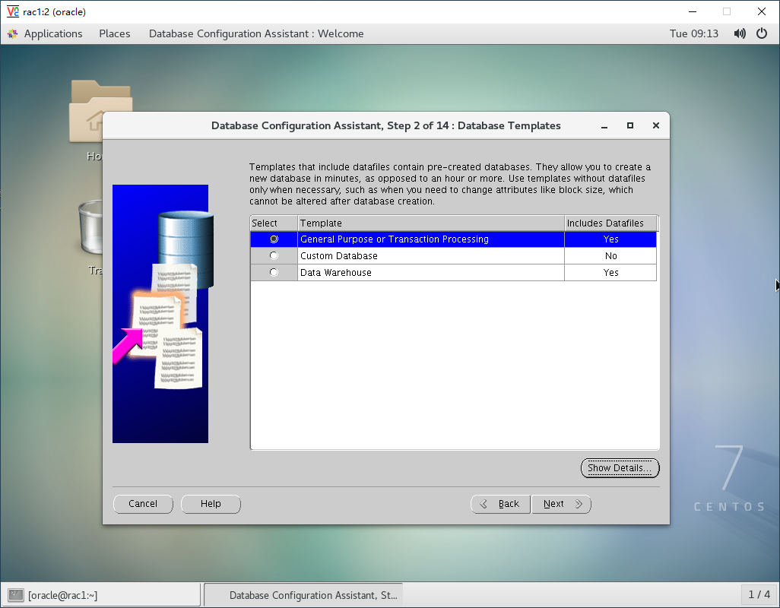
Task: Click Yes in Data Warehouse row
Action: coord(611,272)
